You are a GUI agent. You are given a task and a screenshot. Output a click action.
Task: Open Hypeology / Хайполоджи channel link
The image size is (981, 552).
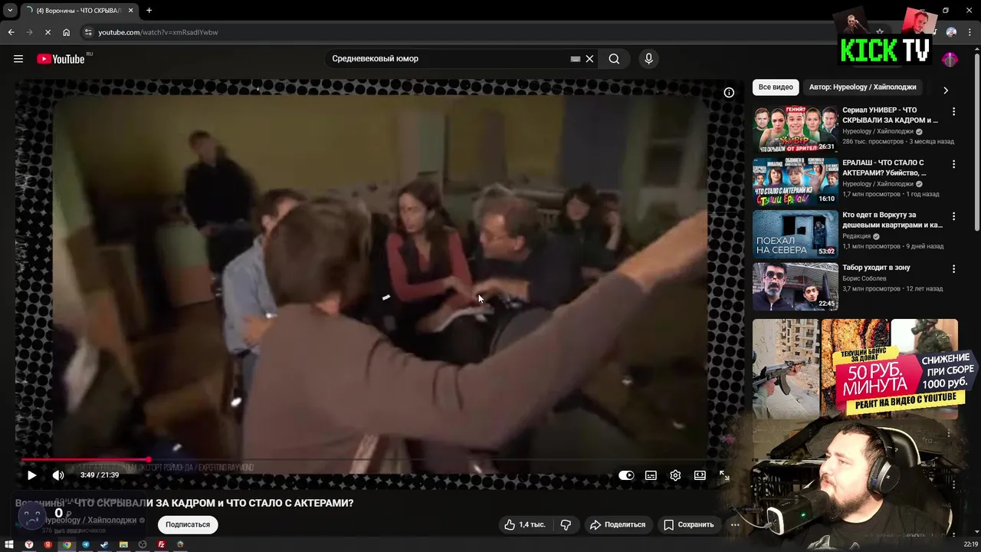pyautogui.click(x=91, y=520)
